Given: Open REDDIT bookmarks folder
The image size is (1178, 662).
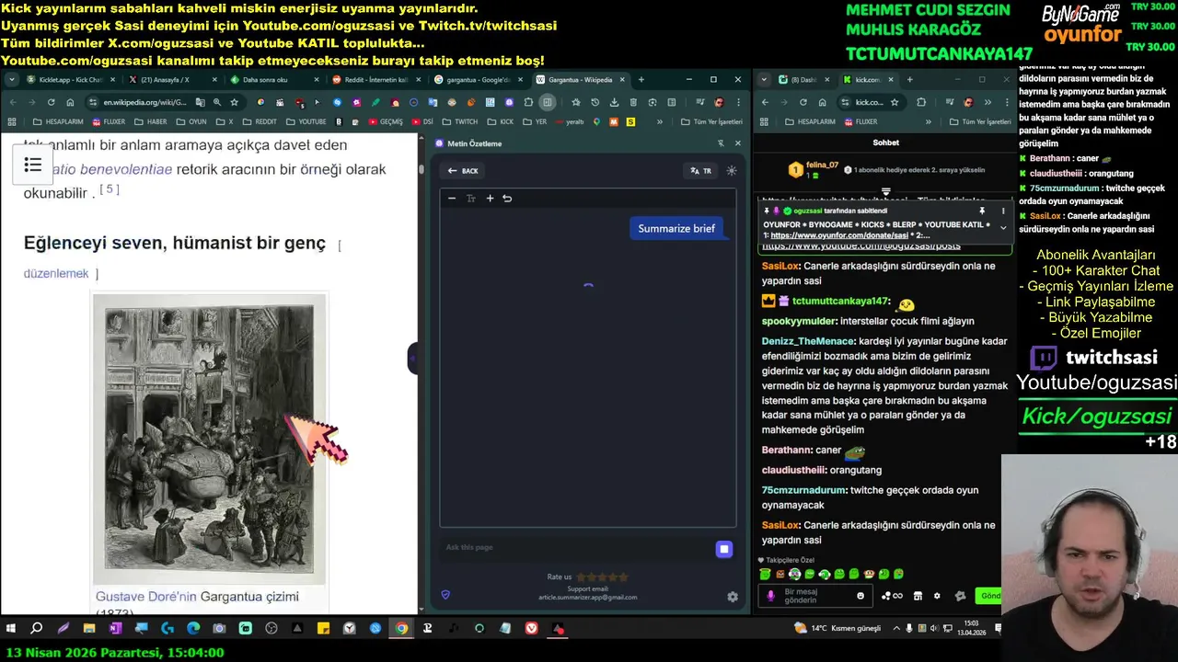Looking at the screenshot, I should [259, 121].
